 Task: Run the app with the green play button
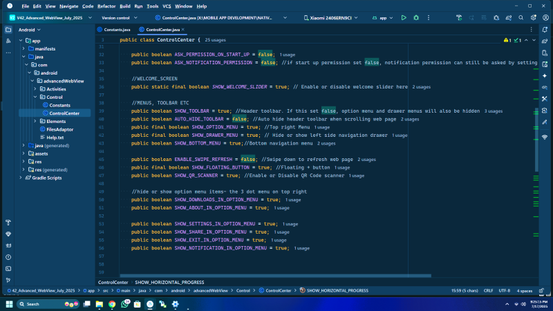(x=404, y=18)
